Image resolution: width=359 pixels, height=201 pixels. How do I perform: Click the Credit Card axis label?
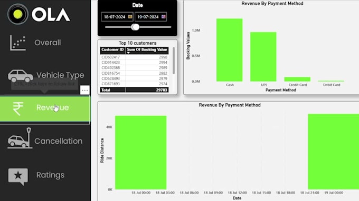[x=298, y=85]
